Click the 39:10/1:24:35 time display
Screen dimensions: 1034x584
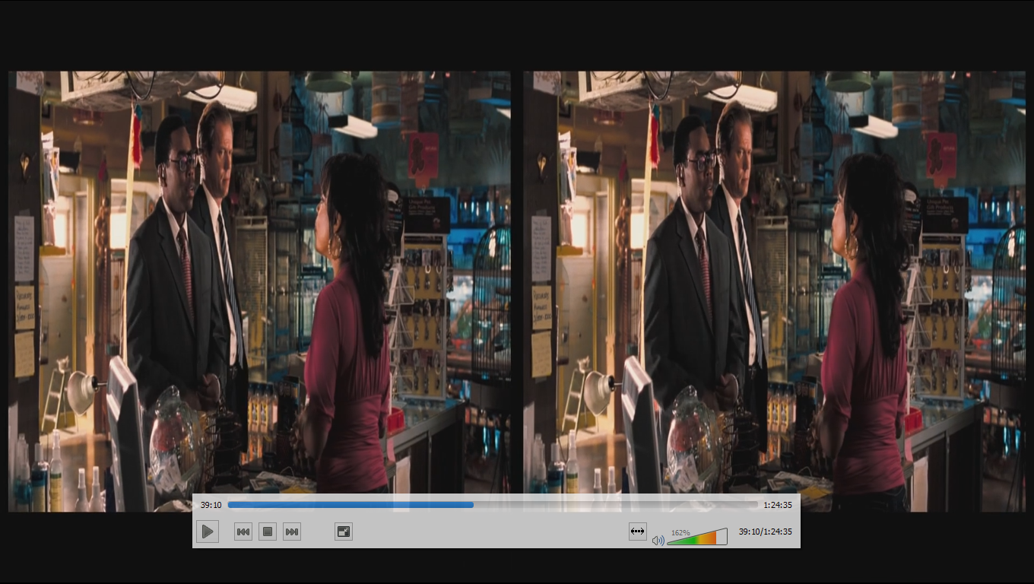765,532
